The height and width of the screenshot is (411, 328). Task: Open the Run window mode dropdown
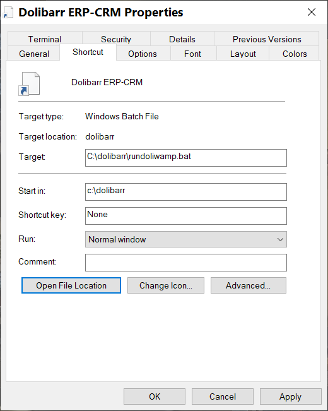pos(186,239)
